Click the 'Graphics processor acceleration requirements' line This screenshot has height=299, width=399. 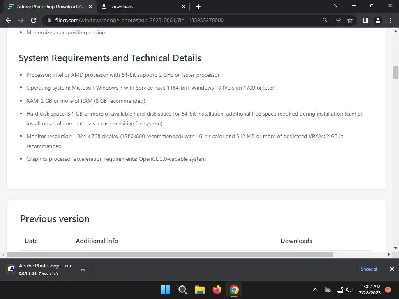point(116,159)
